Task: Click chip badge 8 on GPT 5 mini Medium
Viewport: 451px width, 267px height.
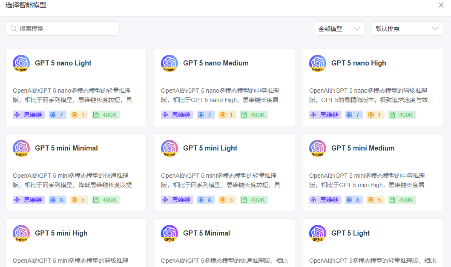Action: 353,200
